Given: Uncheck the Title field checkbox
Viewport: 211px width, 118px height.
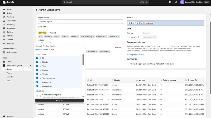Looking at the screenshot, I should tap(37, 66).
